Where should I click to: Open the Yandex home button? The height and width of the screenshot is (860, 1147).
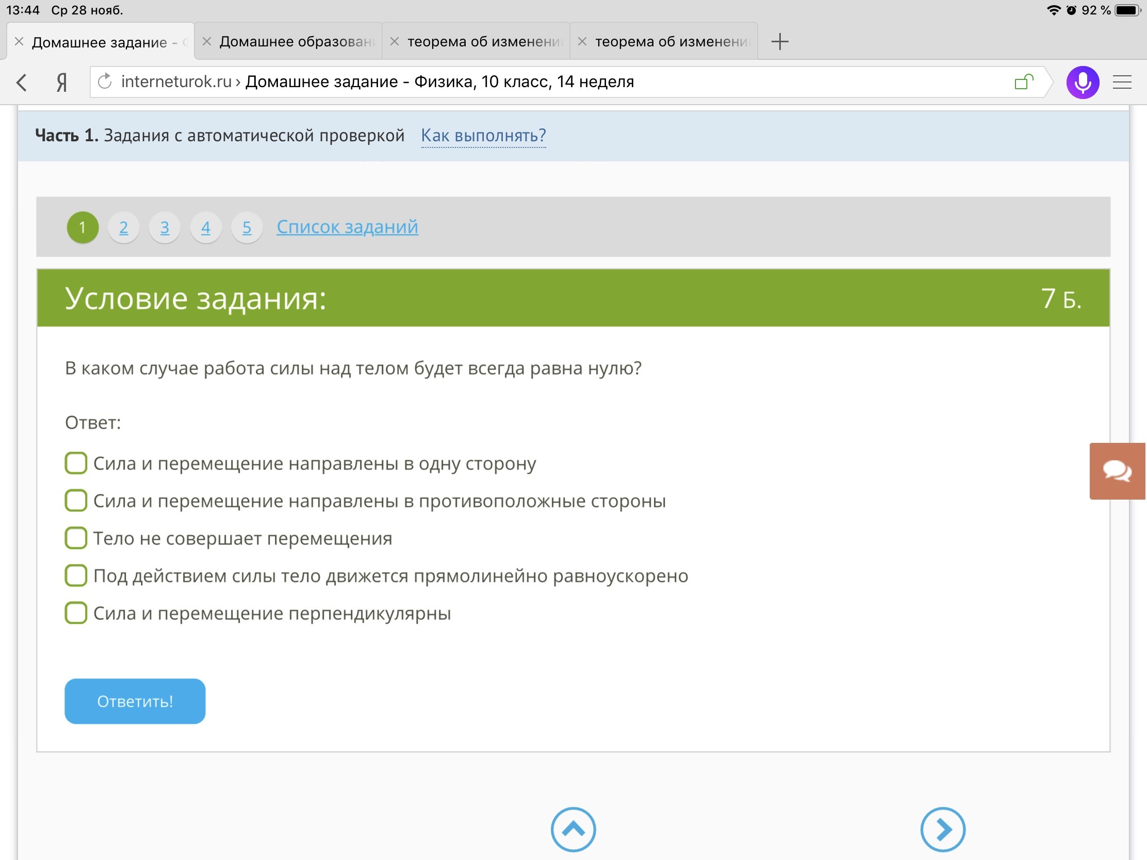pyautogui.click(x=62, y=82)
